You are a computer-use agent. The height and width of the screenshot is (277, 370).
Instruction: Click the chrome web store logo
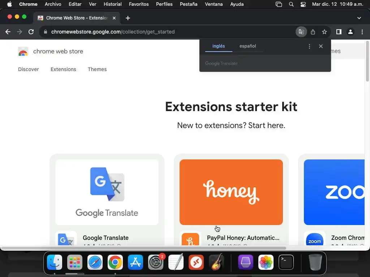click(23, 51)
